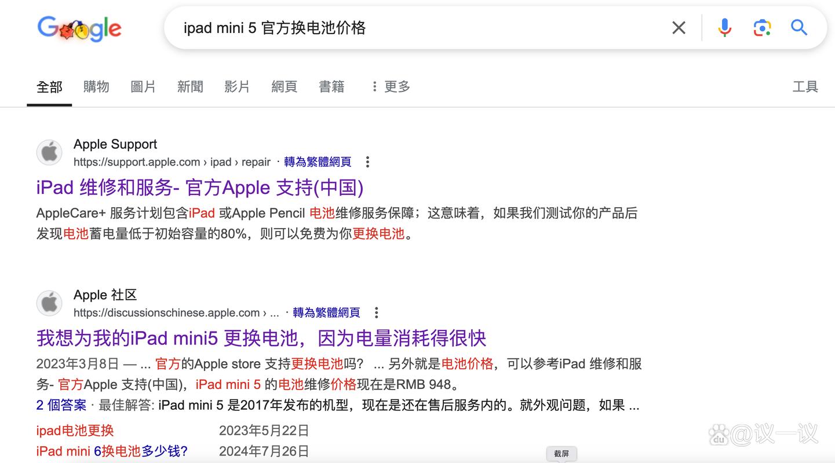Screen dimensions: 835x463
Task: Expand the 更多 search filters menu
Action: point(391,87)
